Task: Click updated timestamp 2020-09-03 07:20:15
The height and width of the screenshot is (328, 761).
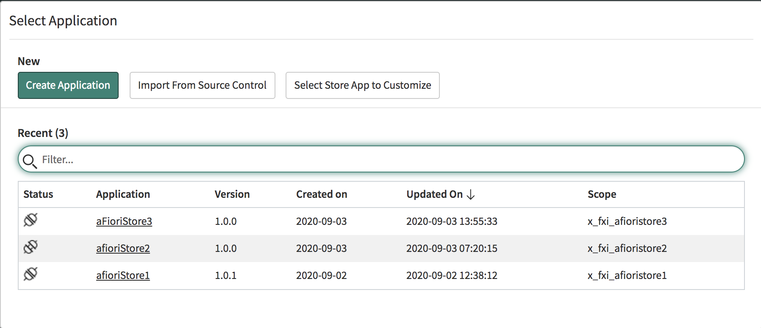Action: pos(452,248)
